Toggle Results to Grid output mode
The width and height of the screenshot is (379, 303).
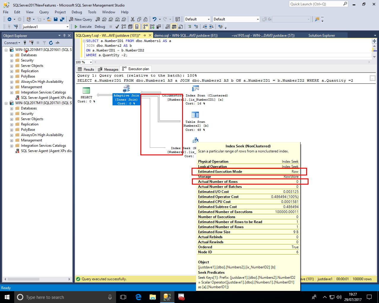[174, 27]
